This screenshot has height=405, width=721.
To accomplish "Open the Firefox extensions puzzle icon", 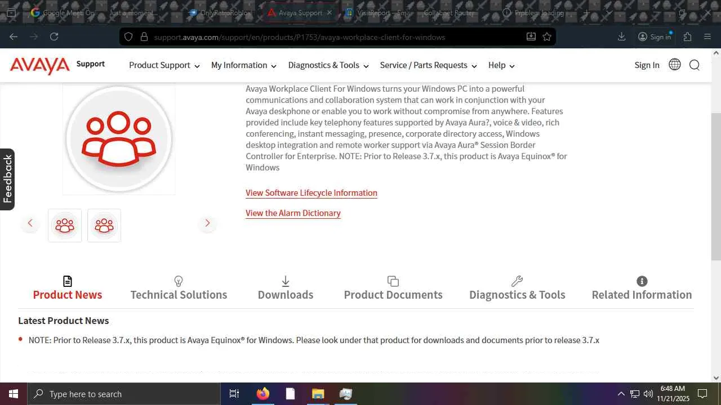I will (687, 37).
